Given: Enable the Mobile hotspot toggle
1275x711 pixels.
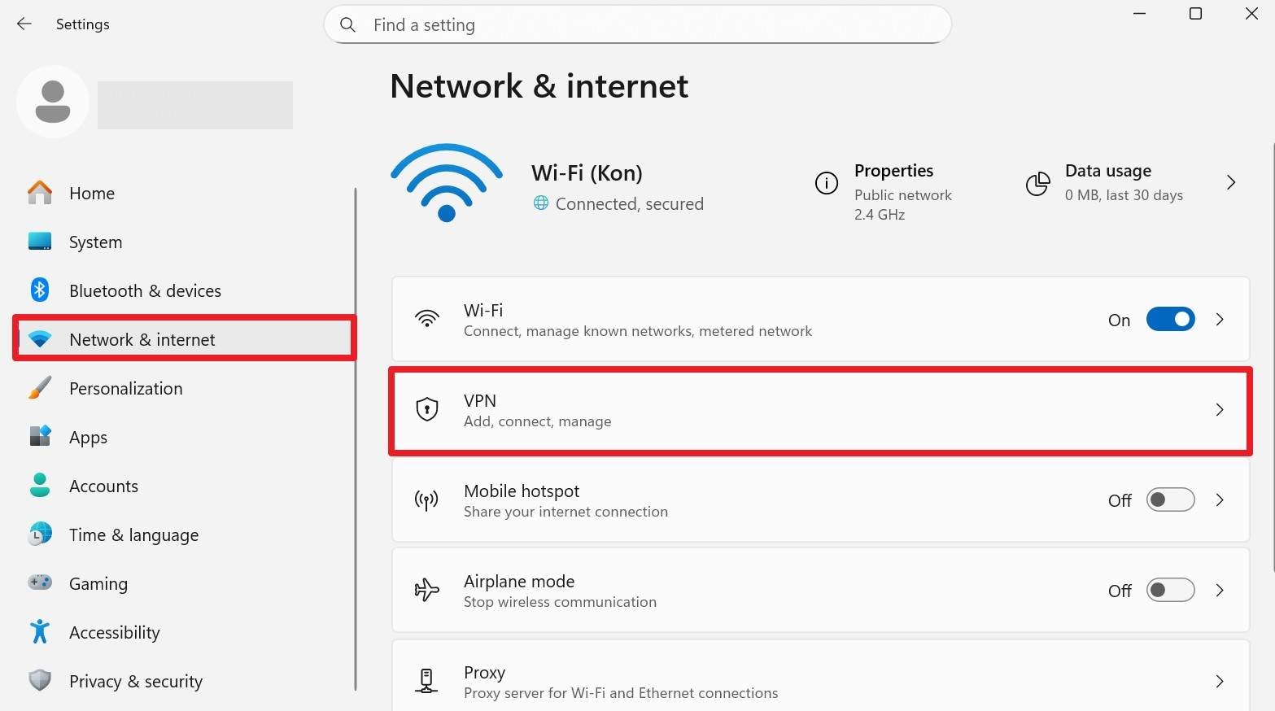Looking at the screenshot, I should click(x=1170, y=499).
